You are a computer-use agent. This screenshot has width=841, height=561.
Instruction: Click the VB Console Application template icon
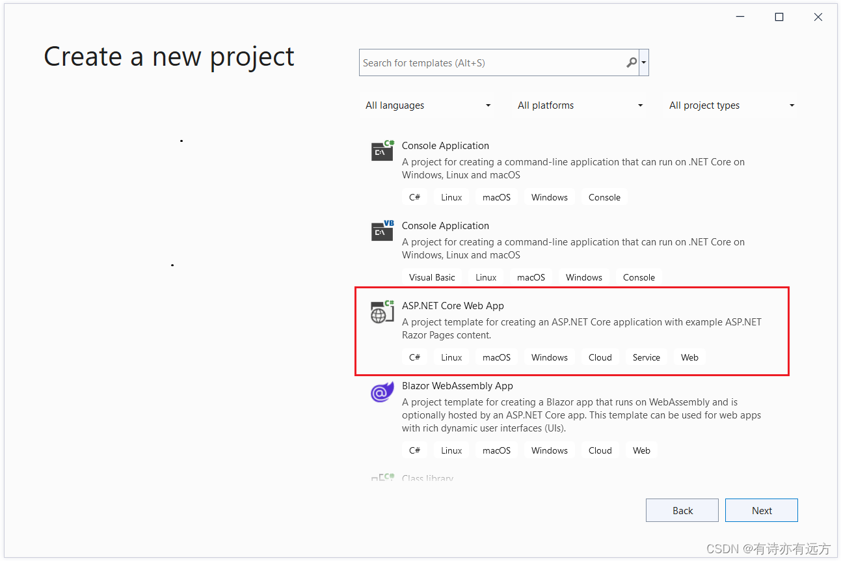382,230
